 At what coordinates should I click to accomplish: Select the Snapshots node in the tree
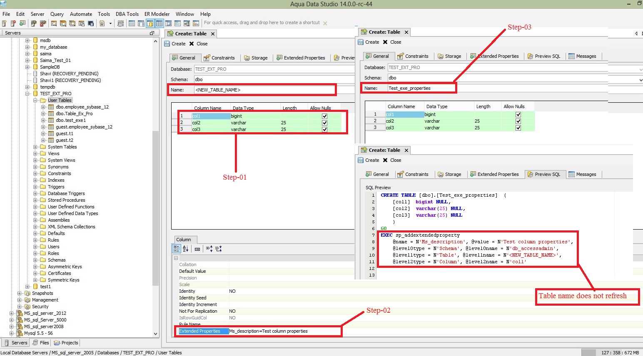(x=42, y=293)
